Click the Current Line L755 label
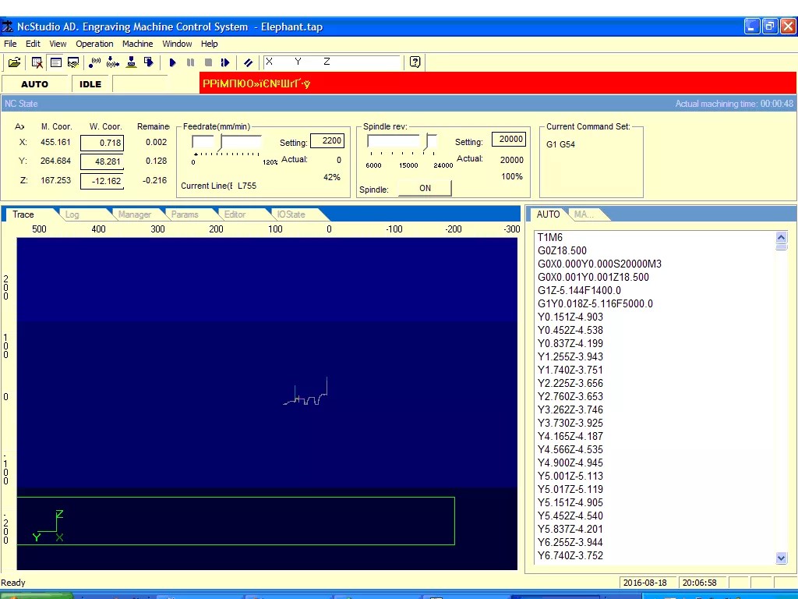798x599 pixels. tap(219, 186)
